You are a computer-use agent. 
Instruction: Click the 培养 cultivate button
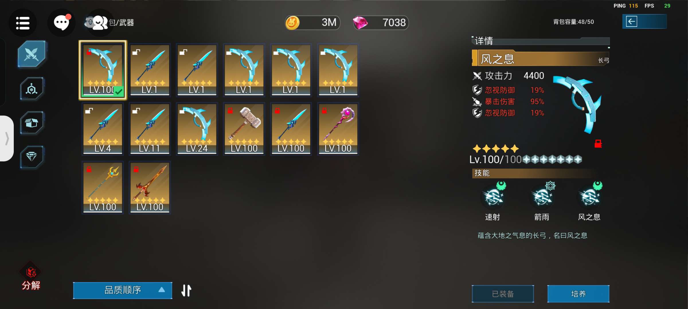pyautogui.click(x=578, y=294)
